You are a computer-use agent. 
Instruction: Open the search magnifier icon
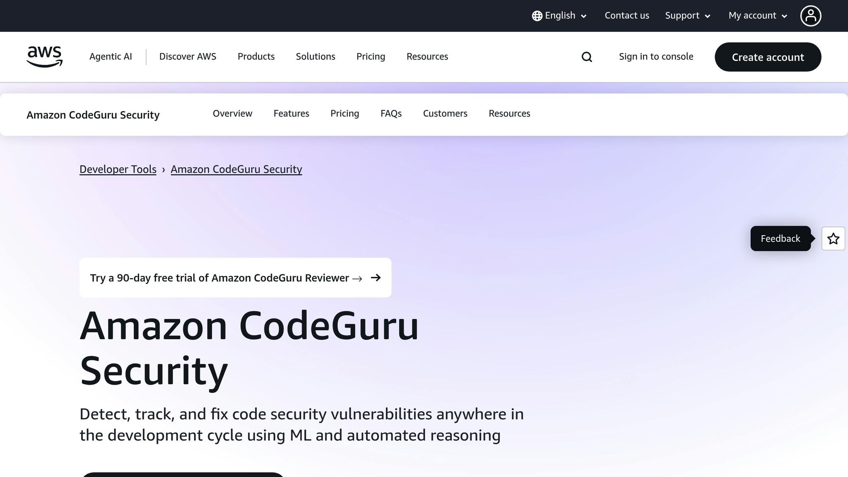pos(587,57)
